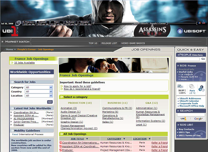Viewport: 208px width, 152px height.
Task: Open Key Contacts link
Action: click(186, 129)
